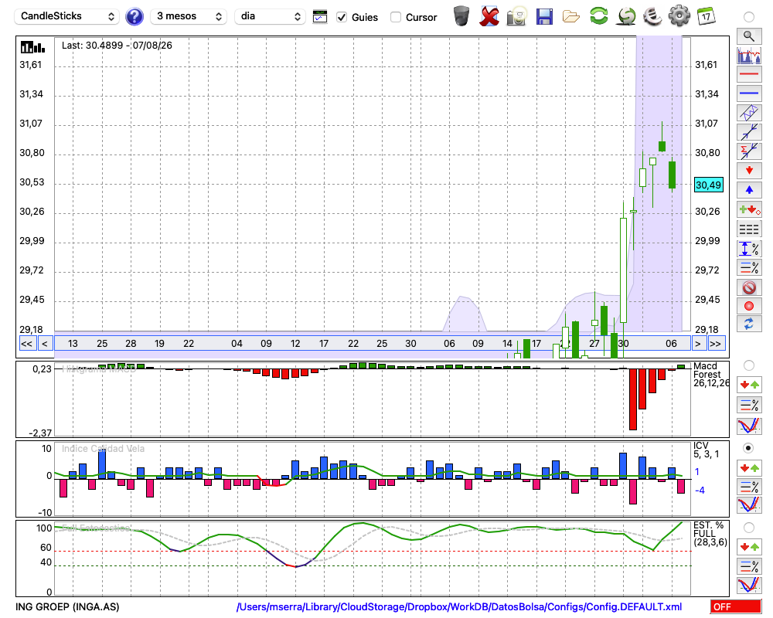Open settings with the gear icon
773x618 pixels.
[x=679, y=16]
